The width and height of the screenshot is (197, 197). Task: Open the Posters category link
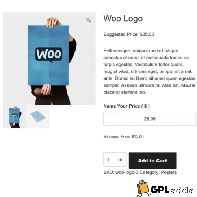169,172
